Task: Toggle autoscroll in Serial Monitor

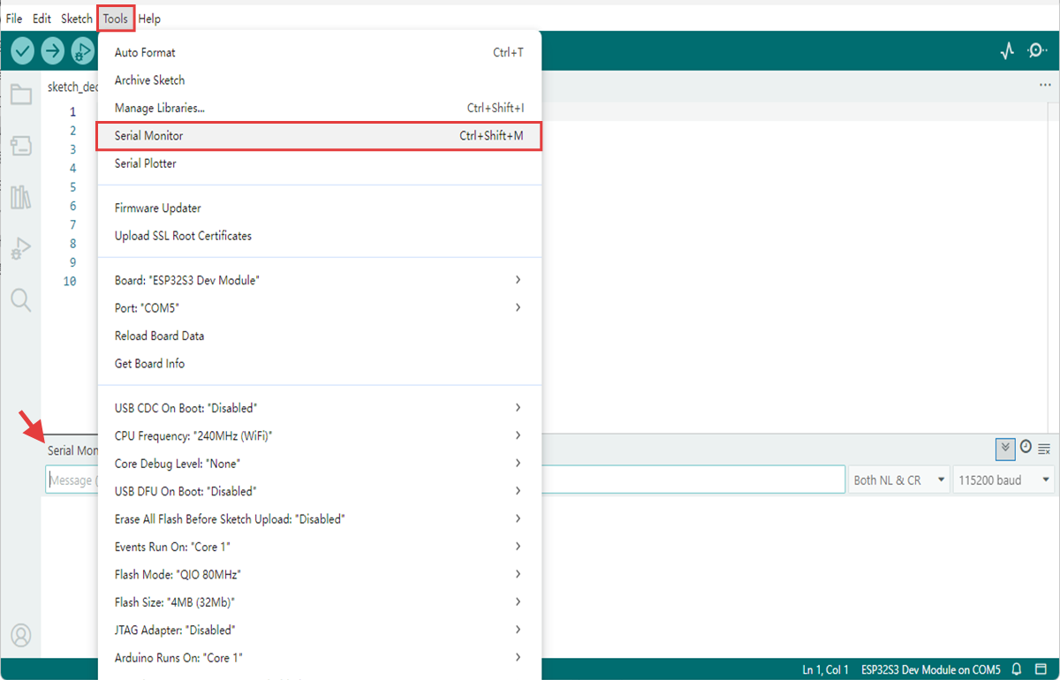Action: [1004, 449]
